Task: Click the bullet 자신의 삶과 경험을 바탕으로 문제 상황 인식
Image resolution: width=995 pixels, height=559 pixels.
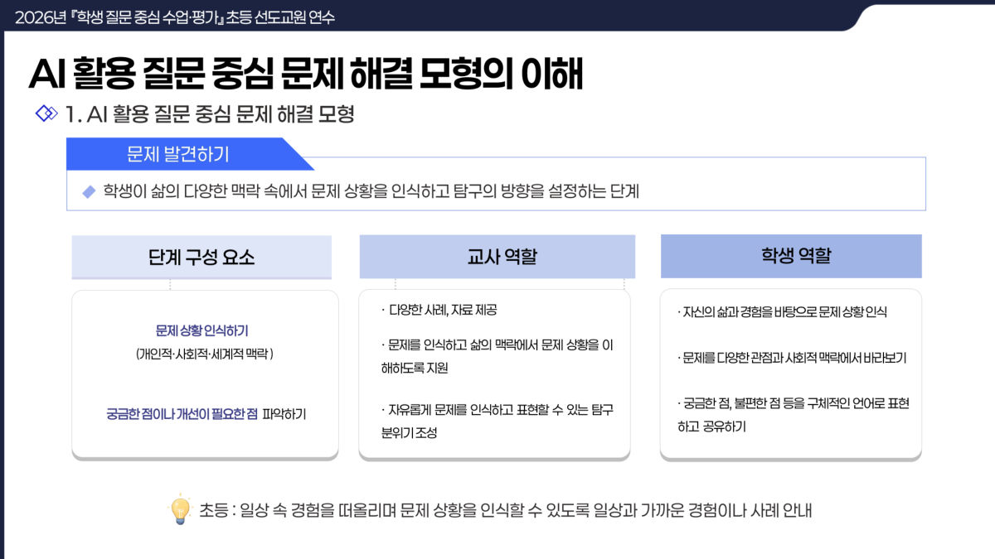Action: pos(782,312)
